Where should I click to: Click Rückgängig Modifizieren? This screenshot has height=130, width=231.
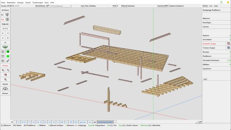point(216,10)
